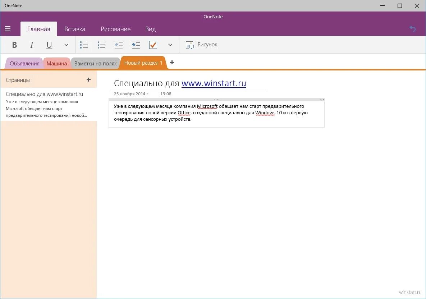
Task: Click the time stamp 19:08
Action: coord(166,94)
